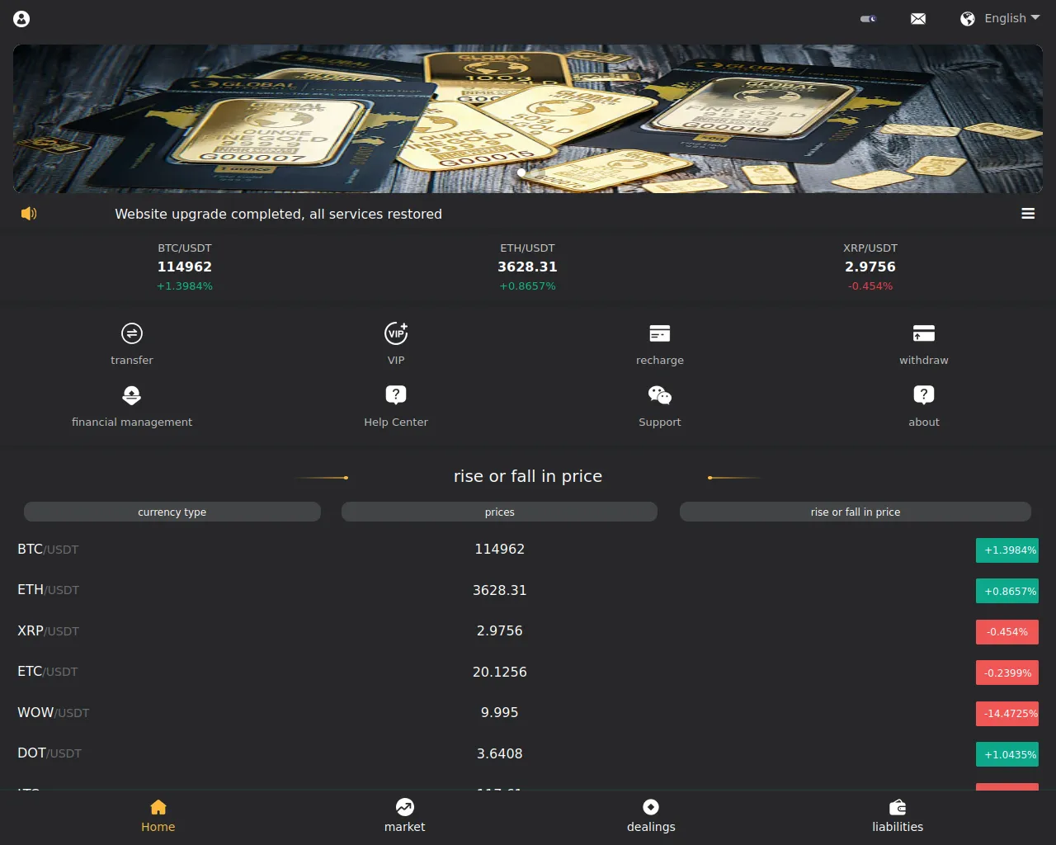Image resolution: width=1056 pixels, height=845 pixels.
Task: Click the 20.1256 price value
Action: coord(500,672)
